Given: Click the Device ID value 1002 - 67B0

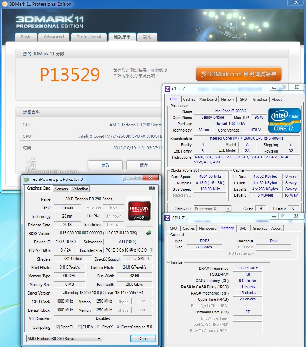Looking at the screenshot, I should [66, 242].
